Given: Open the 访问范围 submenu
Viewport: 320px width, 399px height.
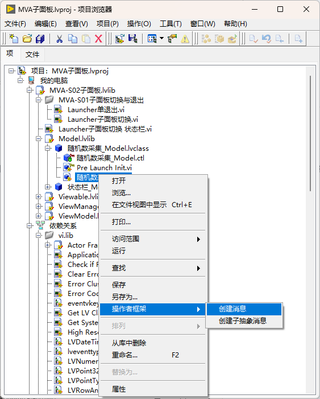Looking at the screenshot, I should 153,238.
